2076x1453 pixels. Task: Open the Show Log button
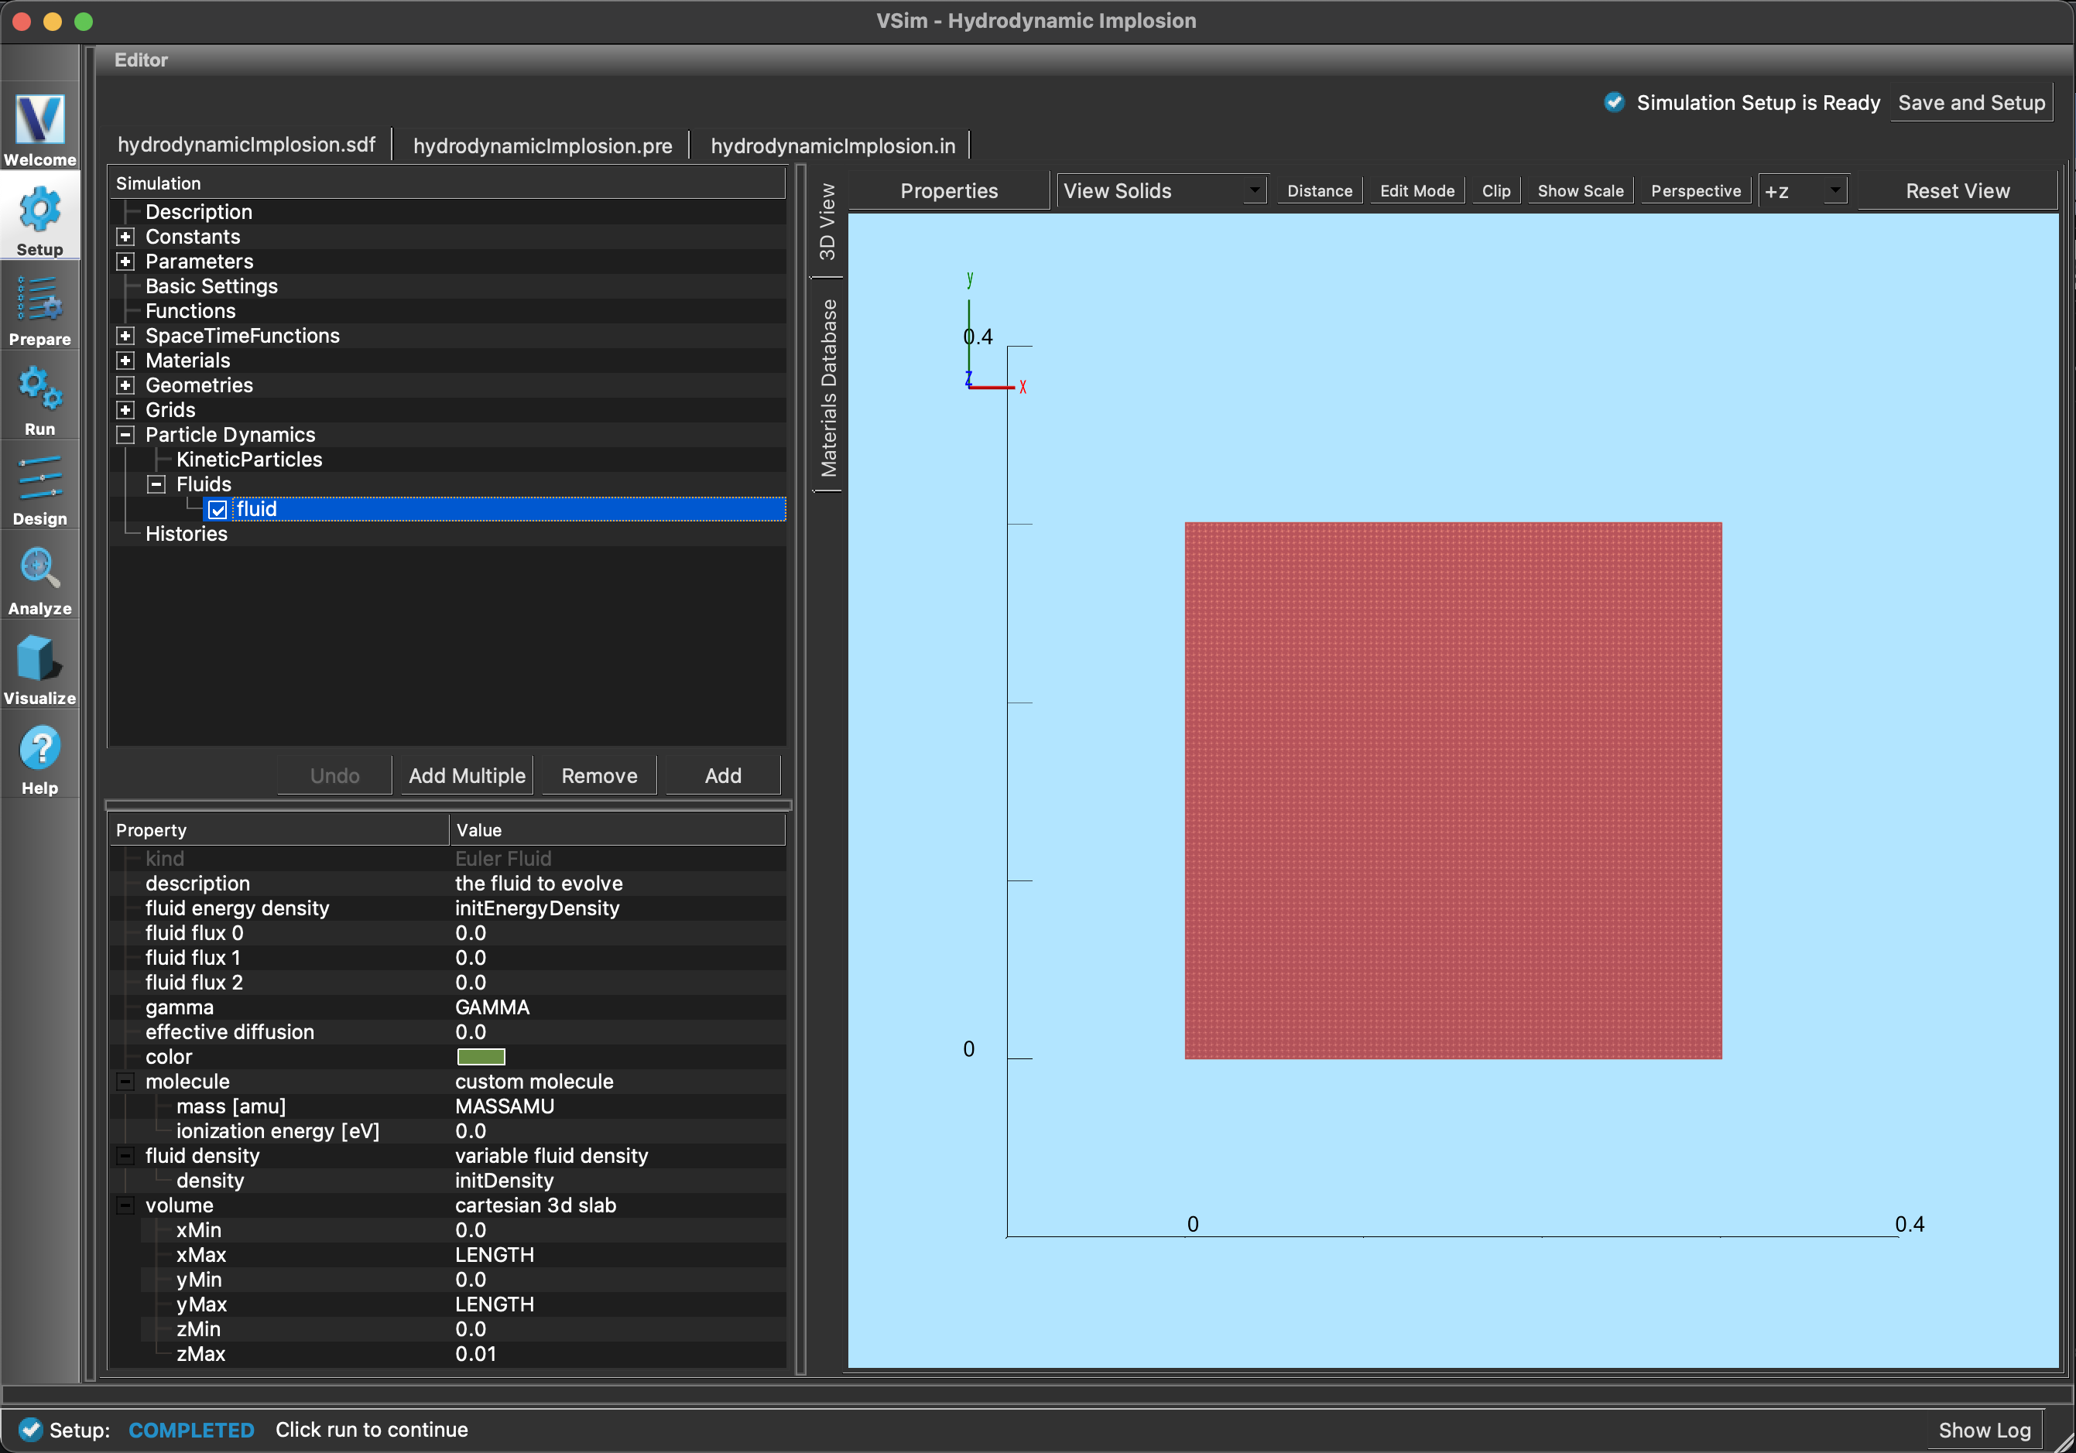[x=1984, y=1430]
